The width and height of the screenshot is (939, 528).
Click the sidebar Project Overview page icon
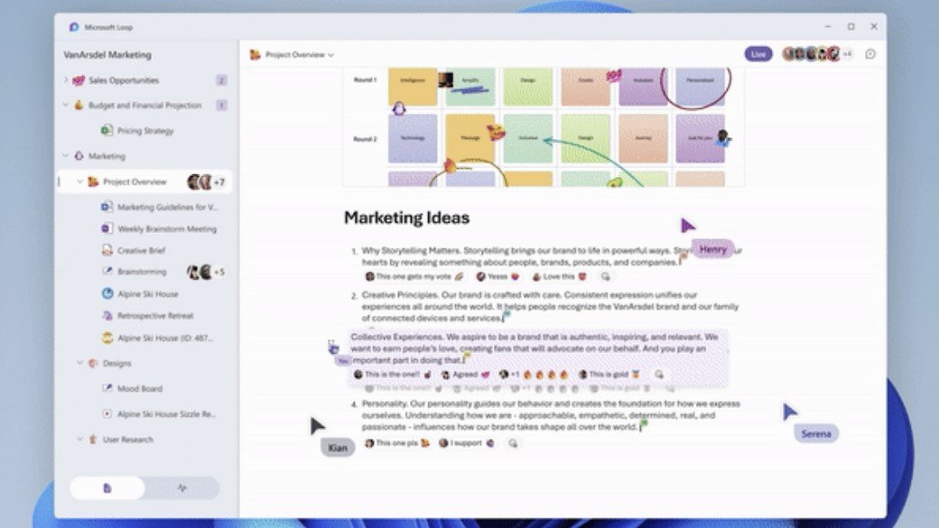[93, 181]
